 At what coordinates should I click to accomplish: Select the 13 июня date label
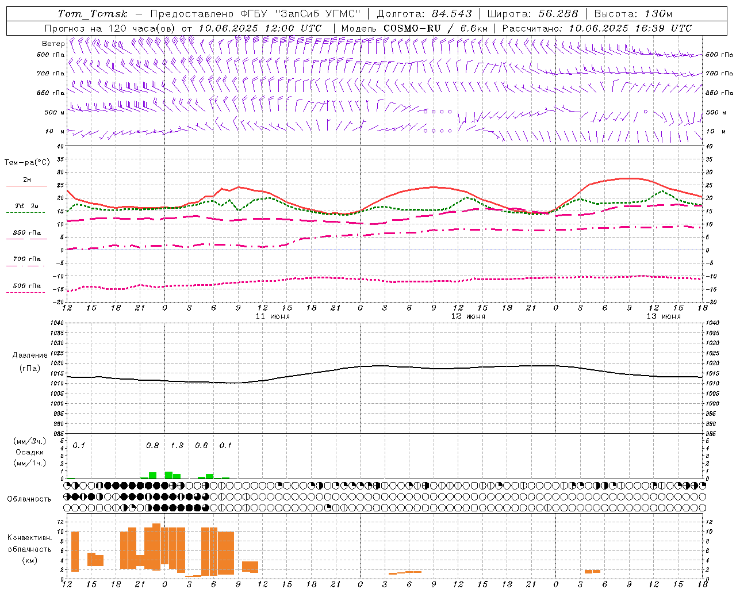(x=664, y=316)
